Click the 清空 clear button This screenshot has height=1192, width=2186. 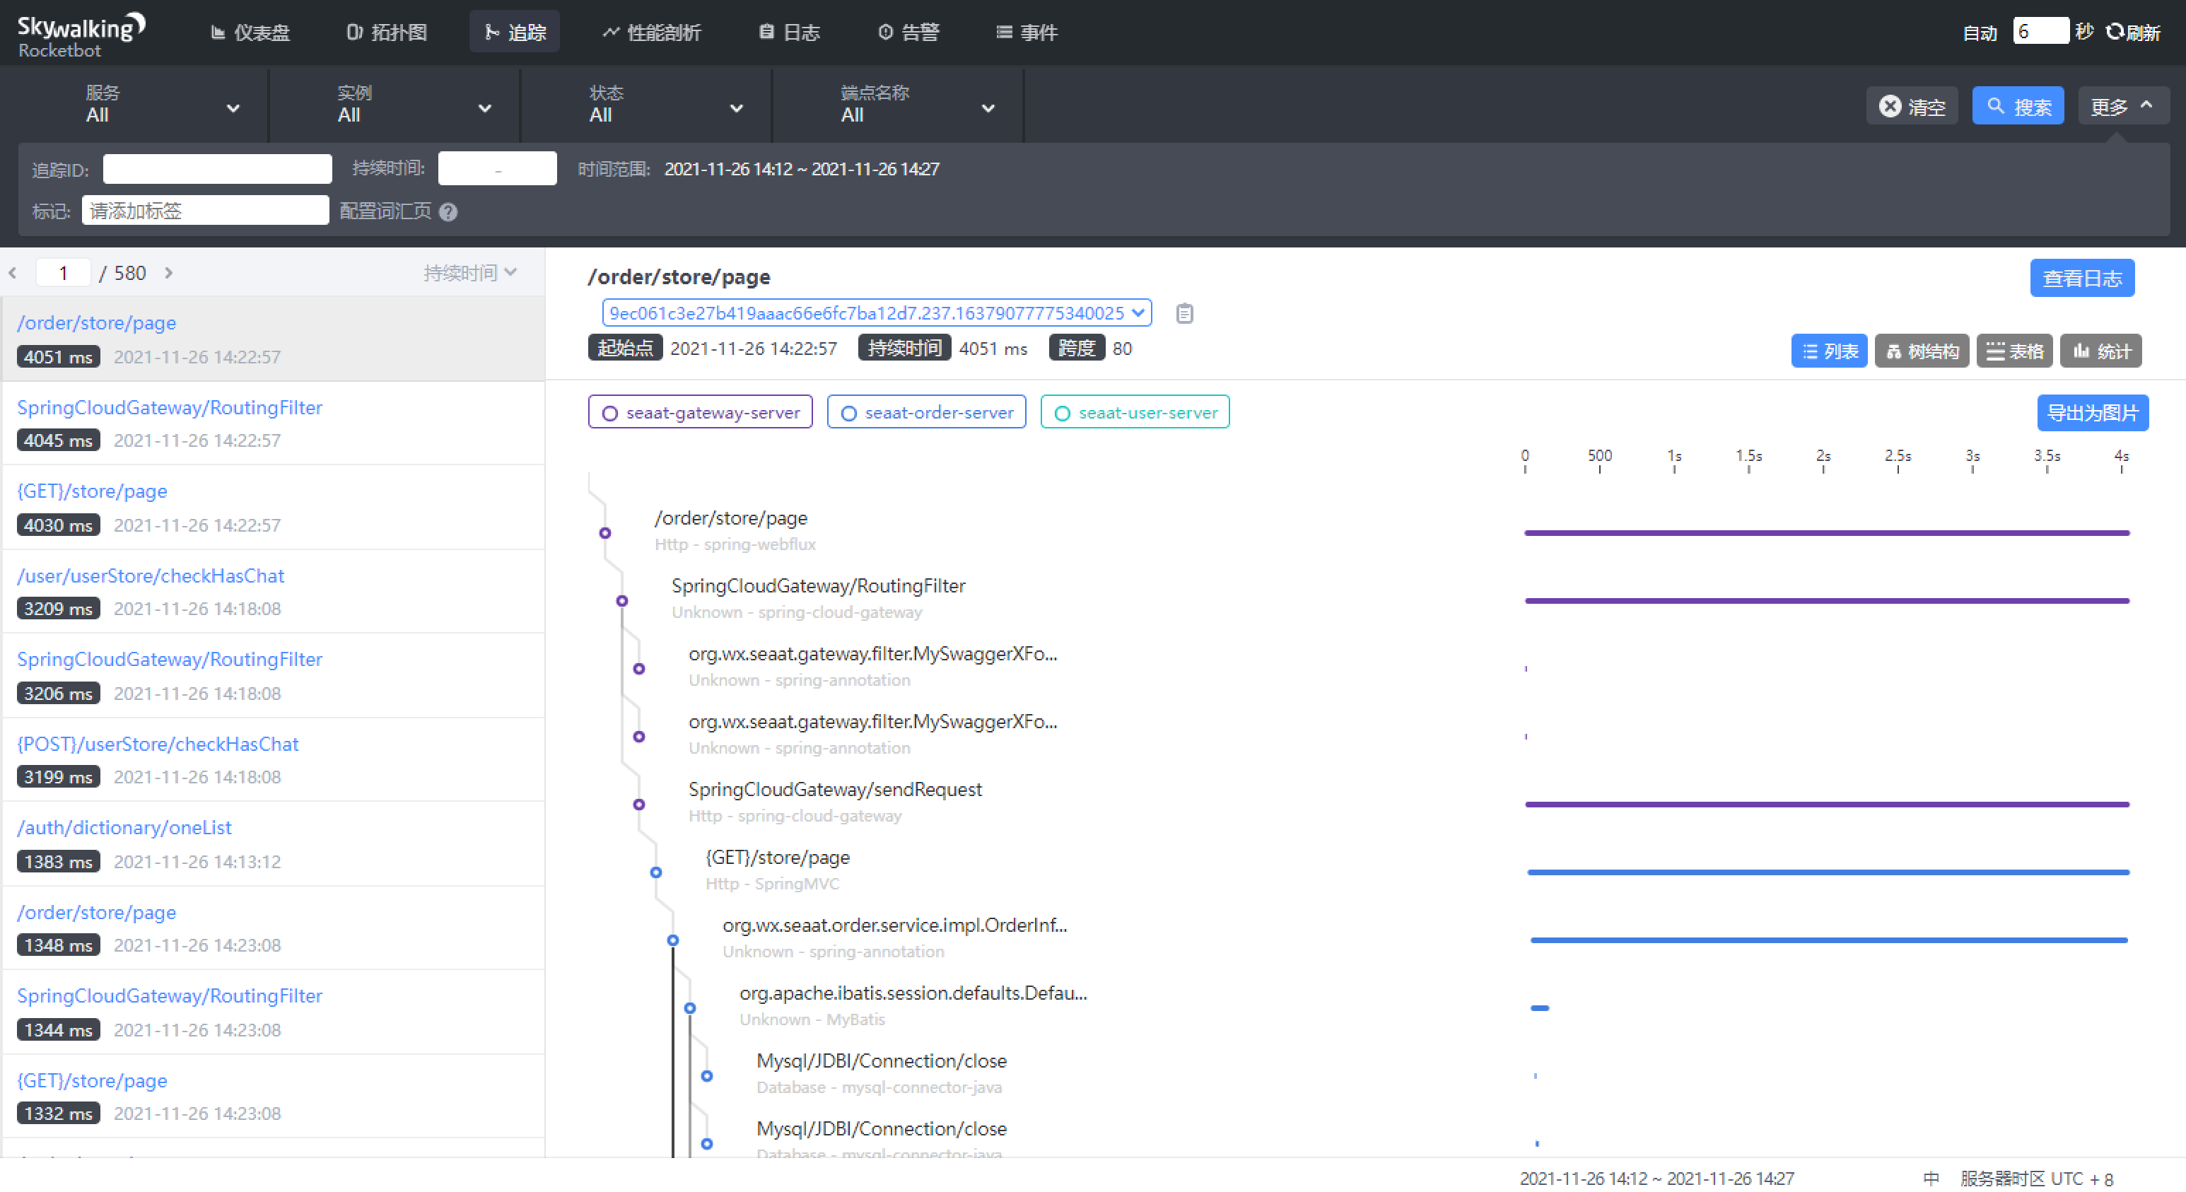tap(1912, 106)
